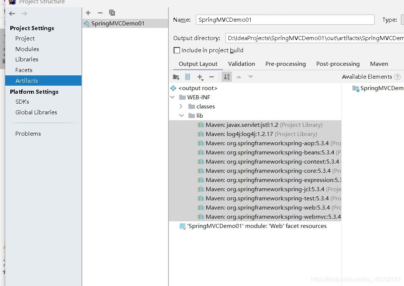
Task: Remove selected output layout element
Action: point(212,77)
